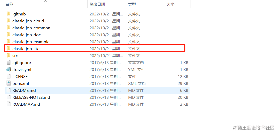Click the 2 KB size of ROADMAP.md

click(x=184, y=104)
